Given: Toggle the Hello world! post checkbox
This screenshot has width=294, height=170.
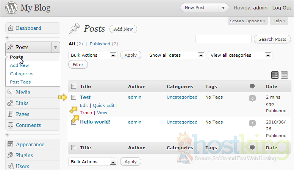Looking at the screenshot, I should tap(74, 122).
